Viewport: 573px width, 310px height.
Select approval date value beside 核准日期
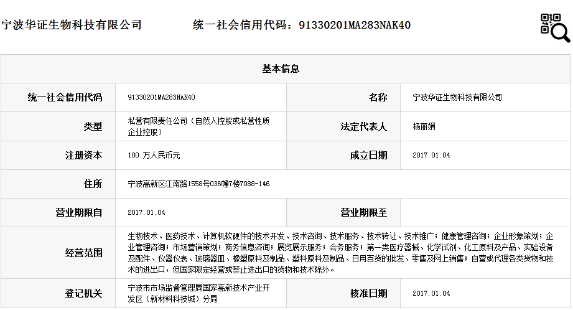tap(431, 294)
